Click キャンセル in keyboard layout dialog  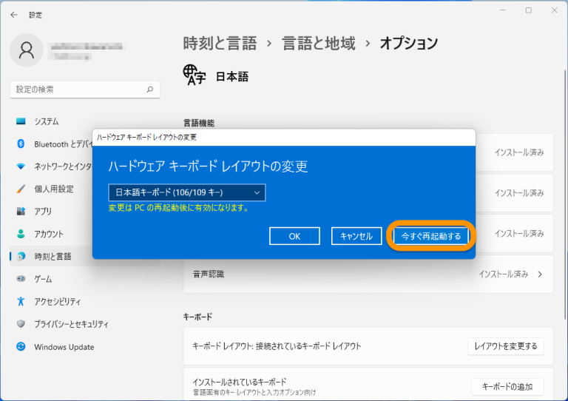(x=356, y=236)
